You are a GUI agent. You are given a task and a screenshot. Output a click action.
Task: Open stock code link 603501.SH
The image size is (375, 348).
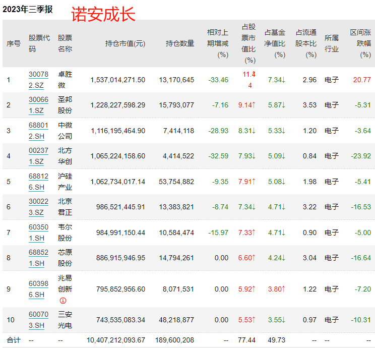(x=38, y=233)
